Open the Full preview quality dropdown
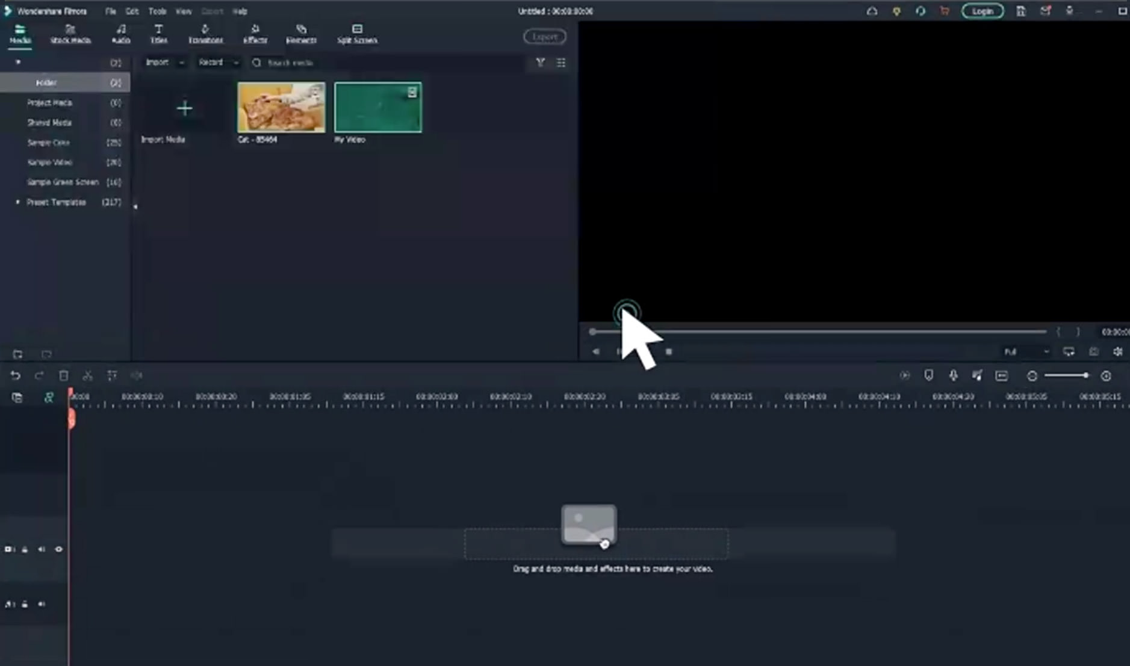 [1026, 352]
